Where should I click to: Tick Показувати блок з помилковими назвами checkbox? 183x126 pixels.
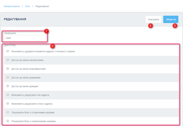pyautogui.click(x=8, y=121)
